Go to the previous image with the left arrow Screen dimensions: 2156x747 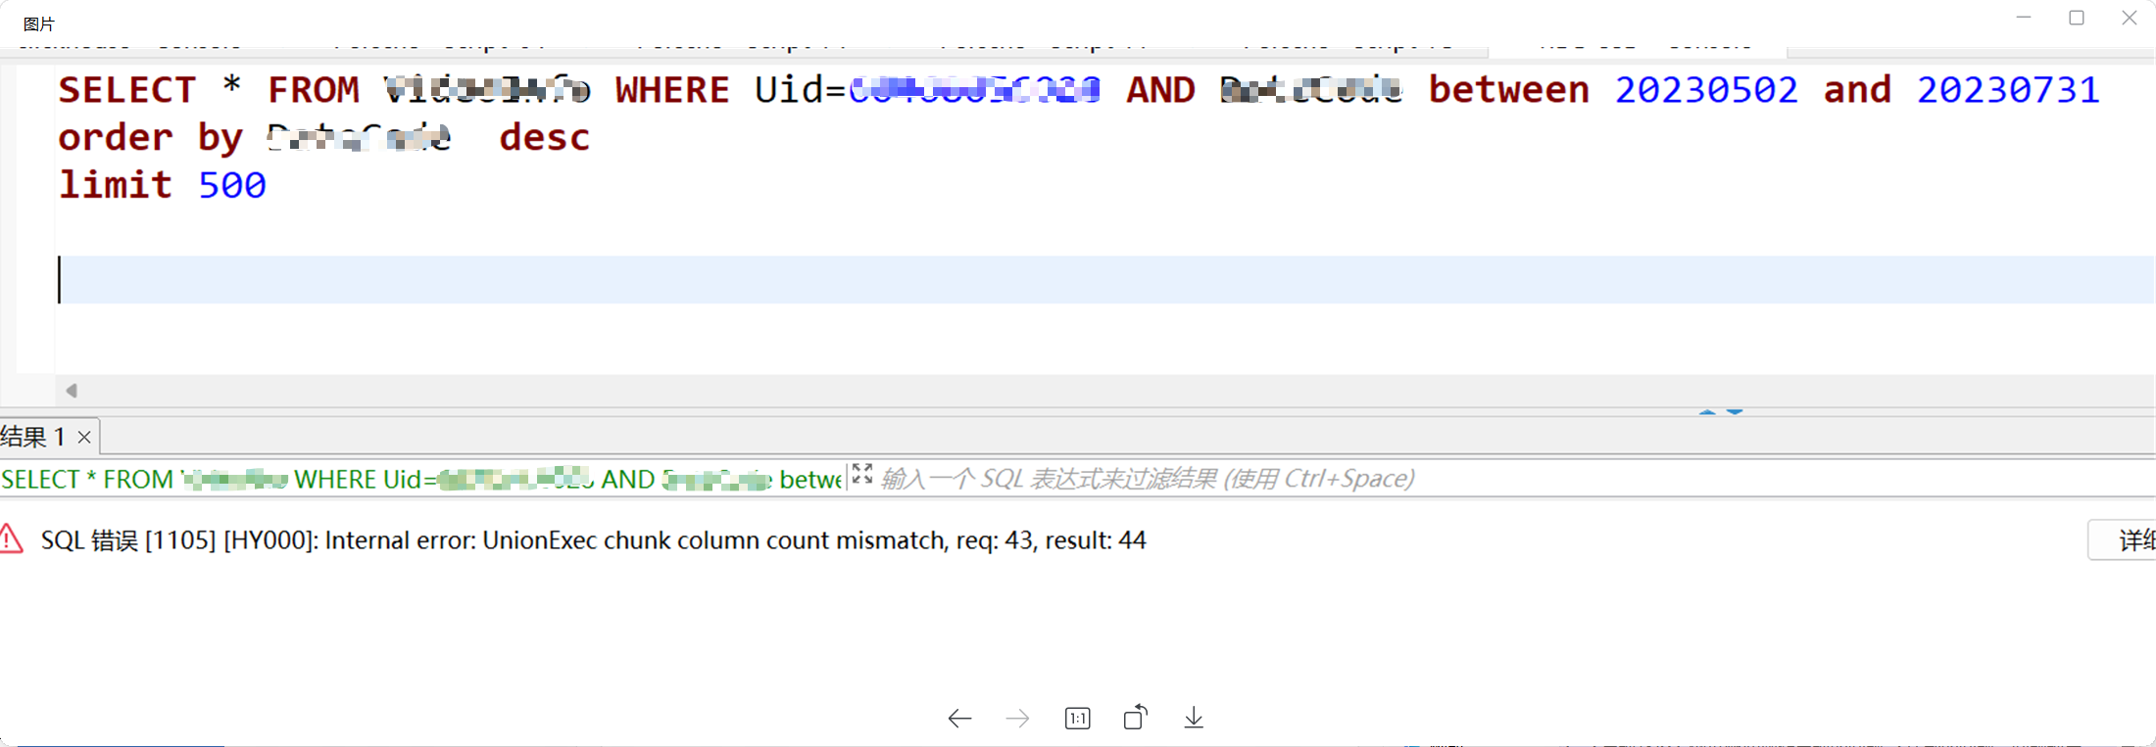click(x=959, y=719)
